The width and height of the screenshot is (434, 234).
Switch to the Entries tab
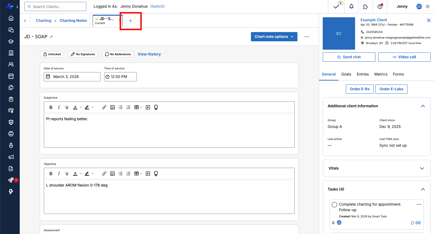pos(363,74)
